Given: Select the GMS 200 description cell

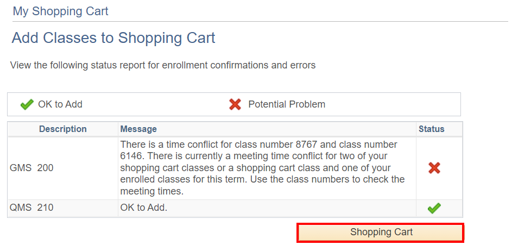Looking at the screenshot, I should (x=31, y=168).
